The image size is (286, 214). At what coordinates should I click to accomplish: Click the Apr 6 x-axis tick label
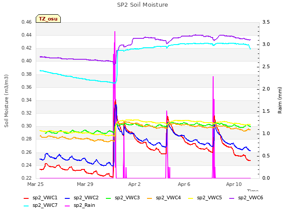pyautogui.click(x=184, y=184)
